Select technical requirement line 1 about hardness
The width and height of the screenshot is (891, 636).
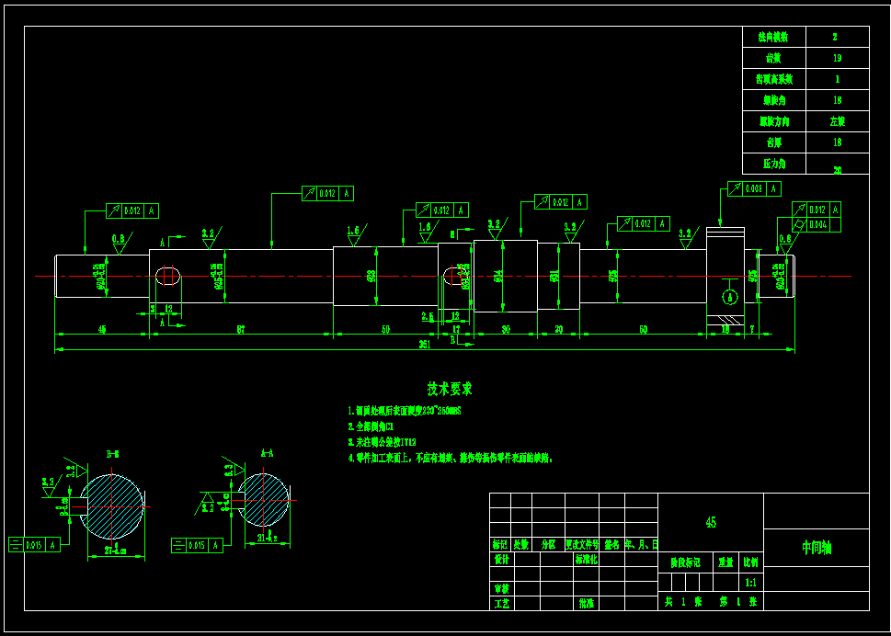click(x=405, y=411)
